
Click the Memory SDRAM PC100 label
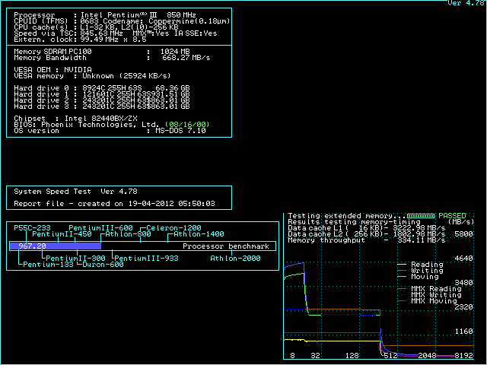pos(53,52)
